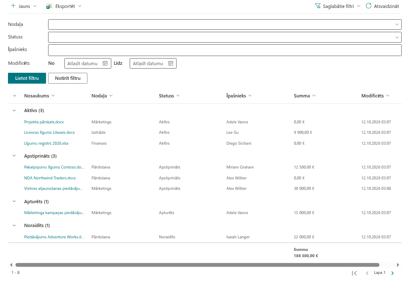The height and width of the screenshot is (281, 410).
Task: Open Mārketinga kampaņas piedāvājums document
Action: (54, 213)
